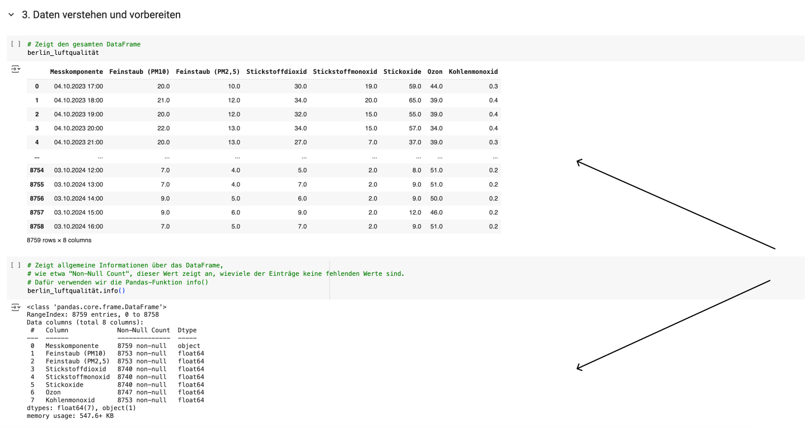Select the Kohlenmonoxid column header

point(473,72)
